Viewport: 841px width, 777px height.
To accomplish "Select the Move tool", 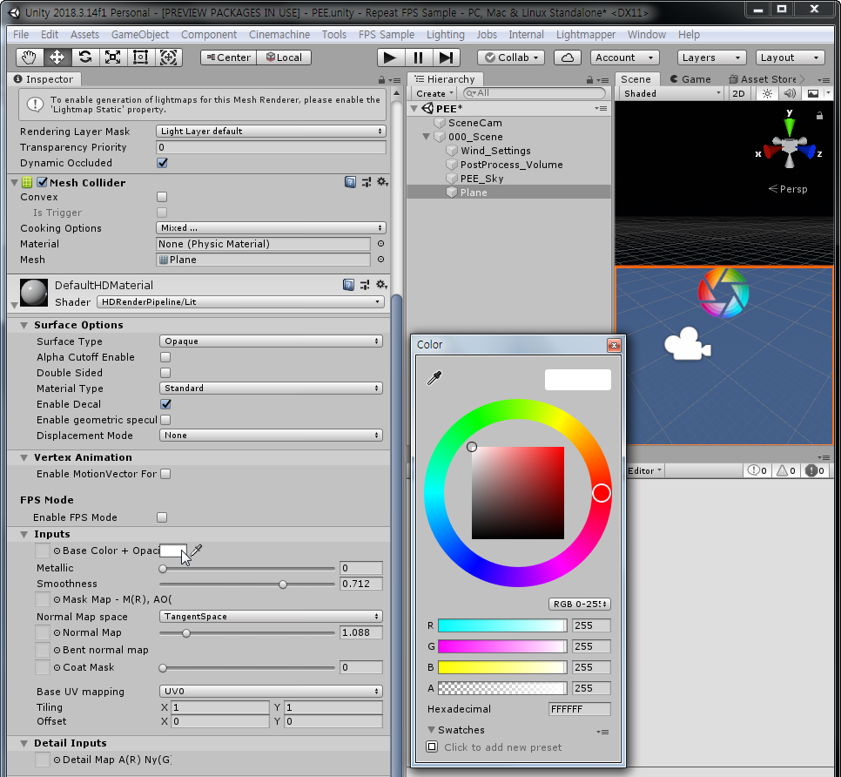I will [x=57, y=57].
